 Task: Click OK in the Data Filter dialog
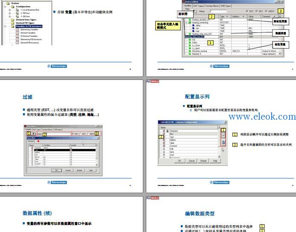56,170
